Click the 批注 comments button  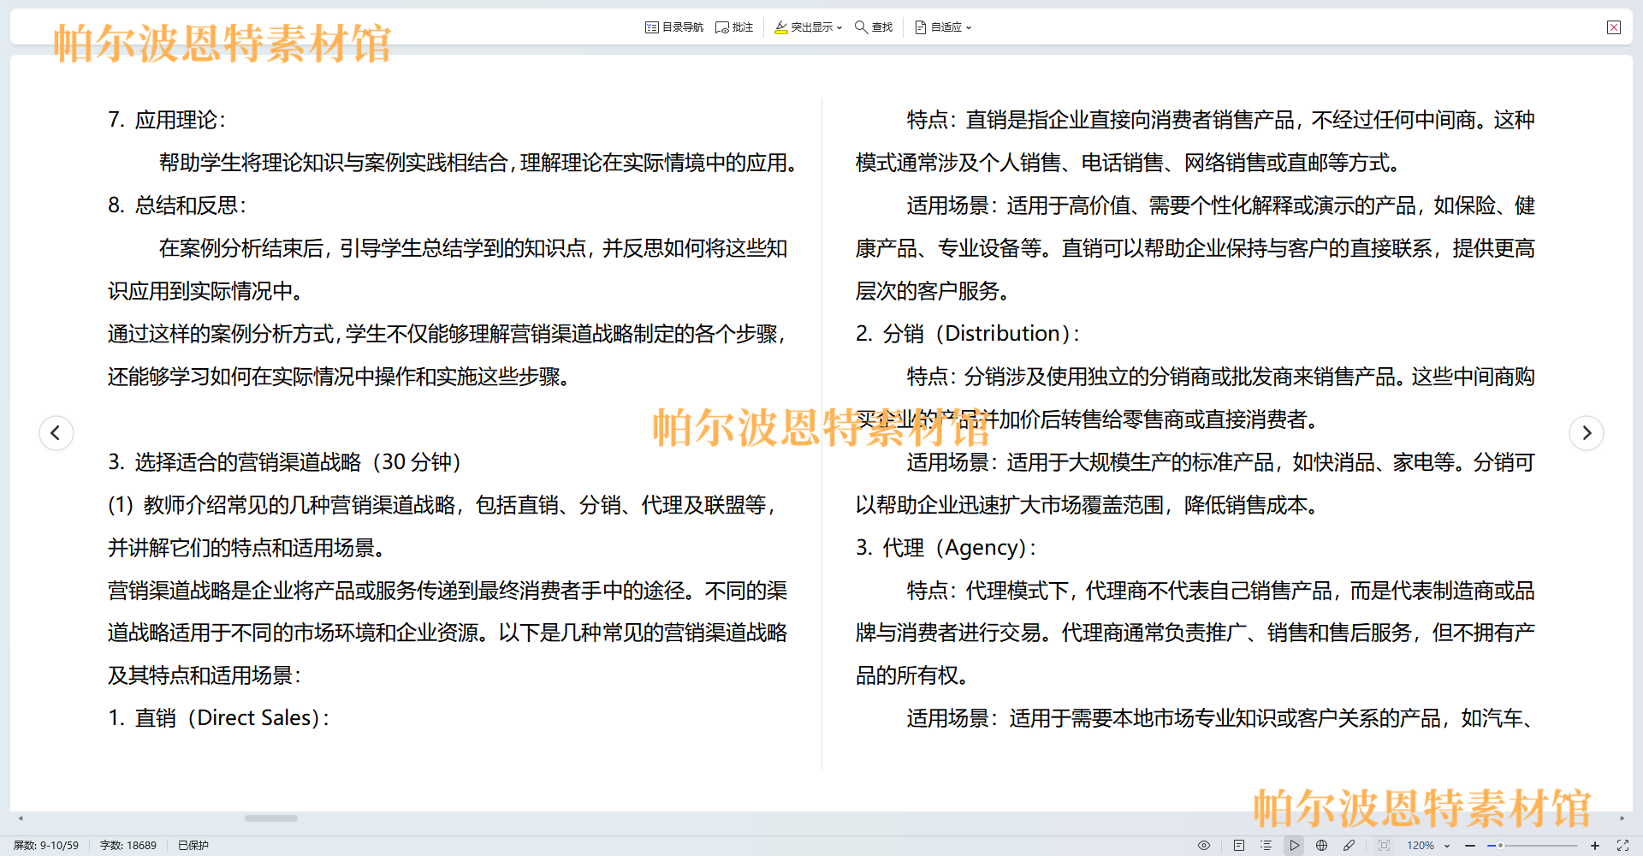coord(734,27)
